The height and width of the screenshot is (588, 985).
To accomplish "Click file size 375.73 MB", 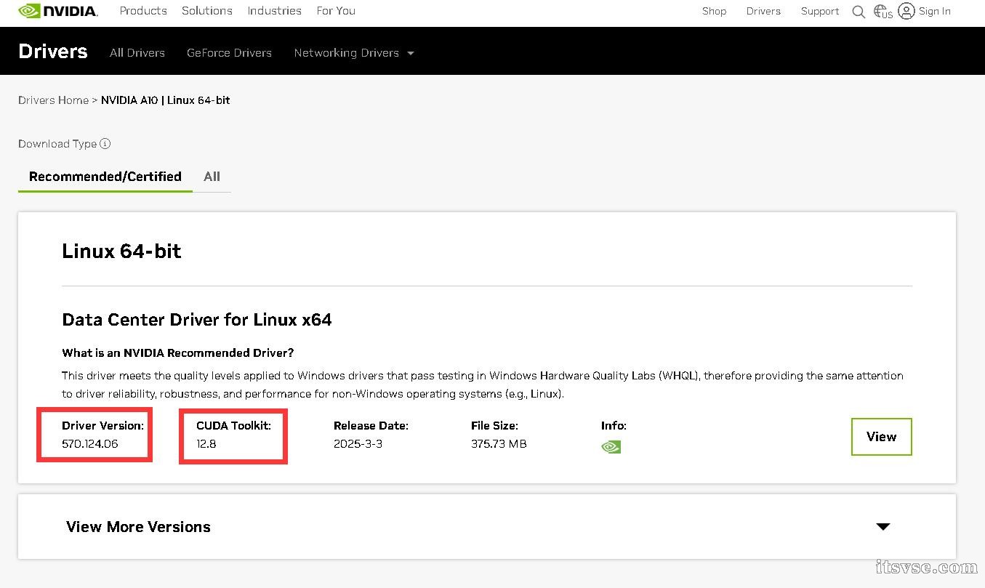I will click(x=499, y=443).
